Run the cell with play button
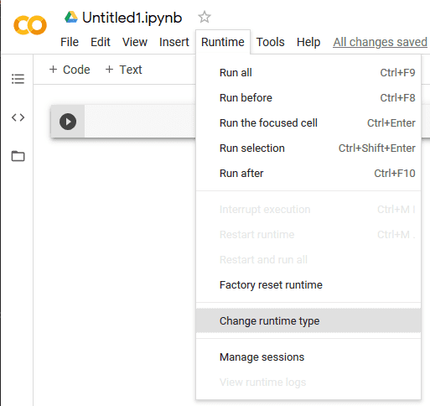 pos(68,122)
